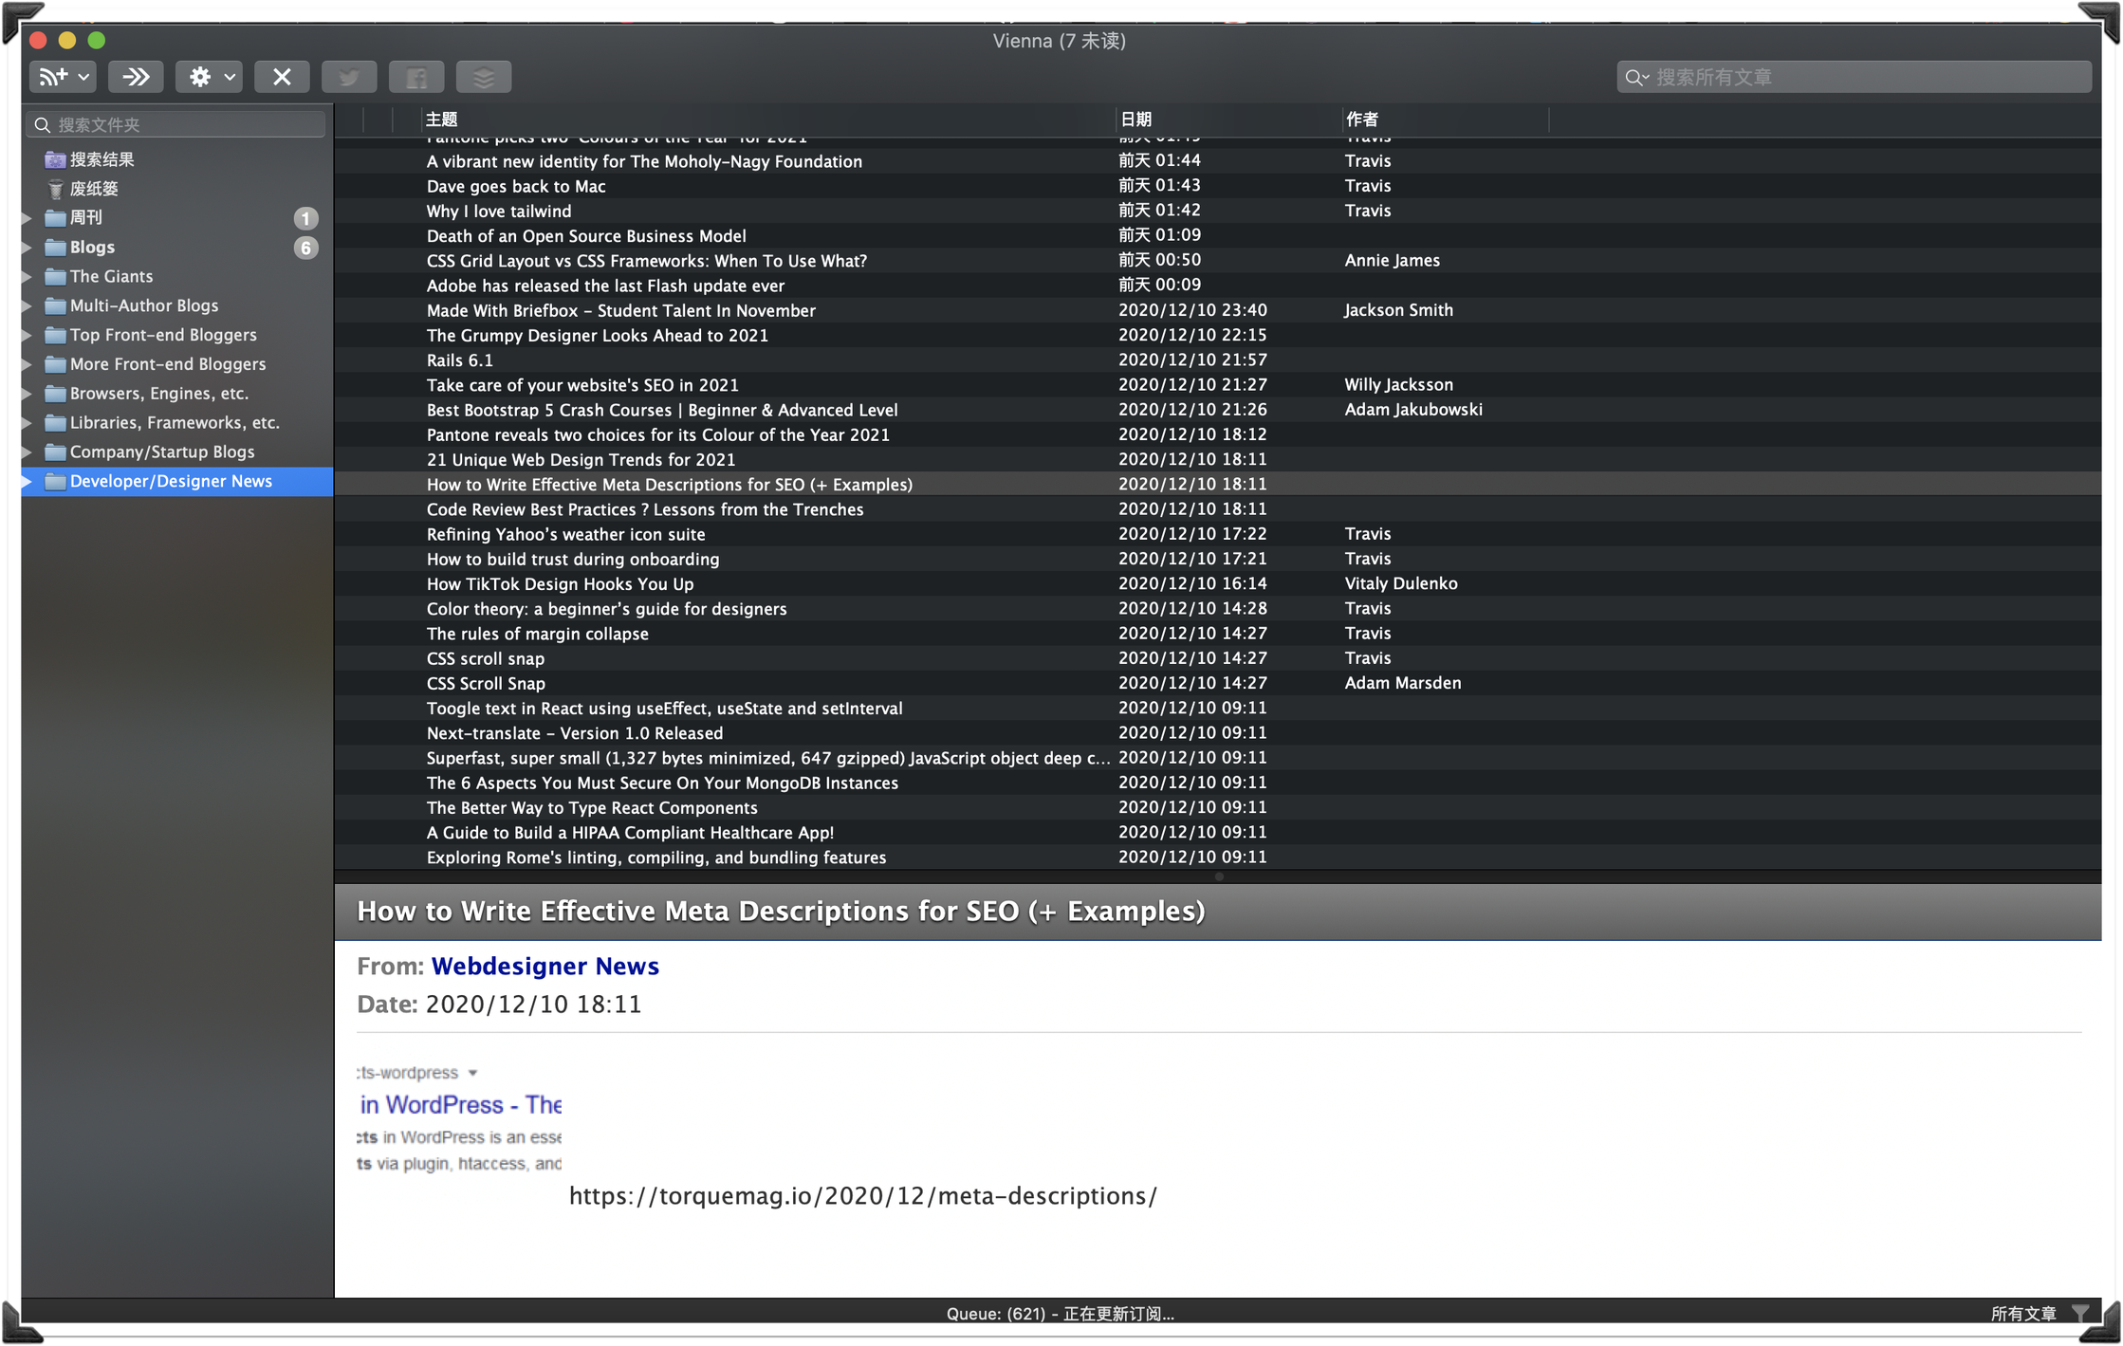The image size is (2123, 1346).
Task: Select 'CSS scroll snap' article by Travis
Action: click(x=485, y=658)
